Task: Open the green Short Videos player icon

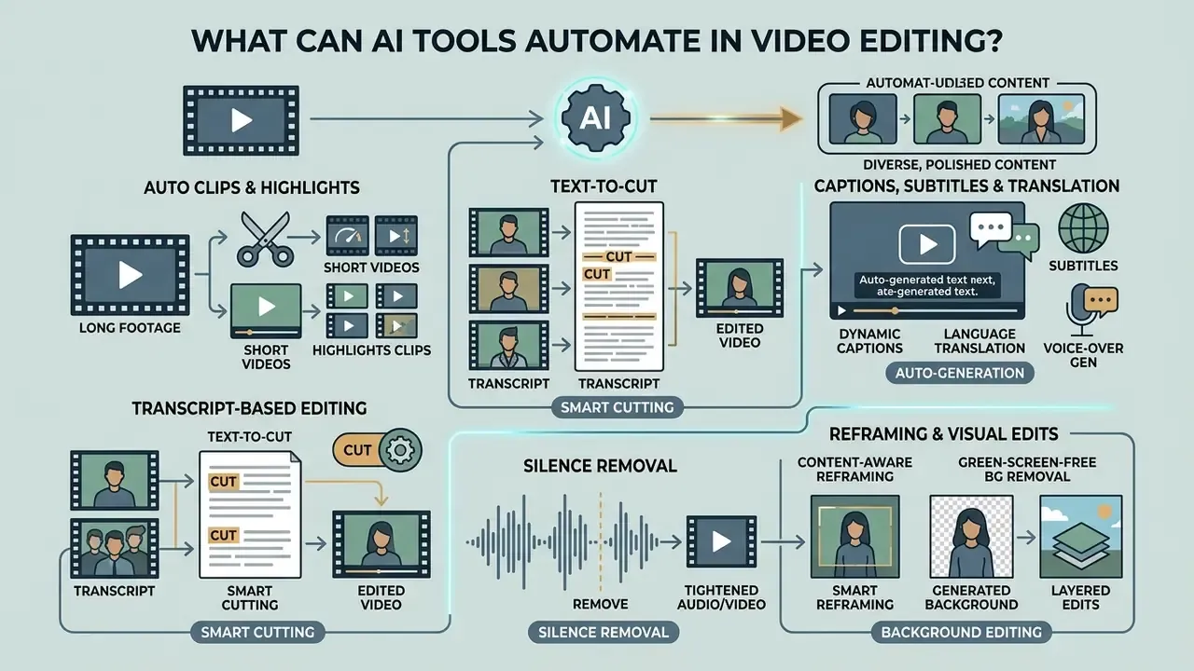Action: pyautogui.click(x=266, y=310)
